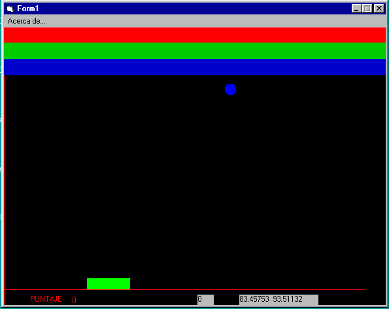This screenshot has height=309, width=389.
Task: Click the PUNTAJE label
Action: 46,299
